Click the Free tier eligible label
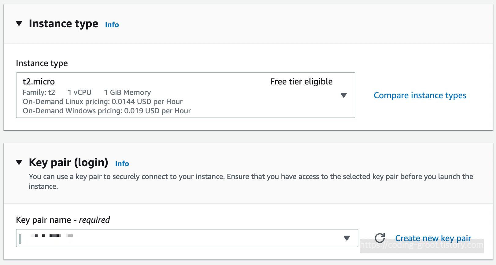496x265 pixels. [x=301, y=82]
